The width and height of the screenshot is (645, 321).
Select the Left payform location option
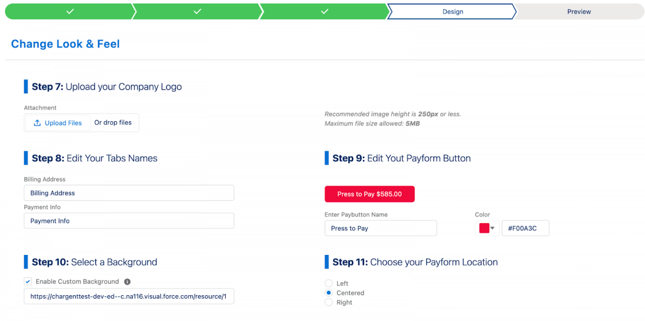tap(328, 283)
